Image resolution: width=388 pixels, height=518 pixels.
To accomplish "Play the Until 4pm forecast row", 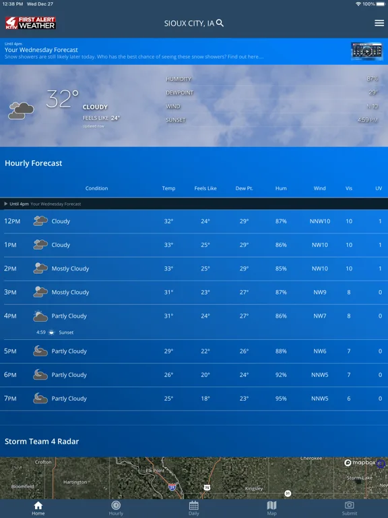I will (x=194, y=204).
